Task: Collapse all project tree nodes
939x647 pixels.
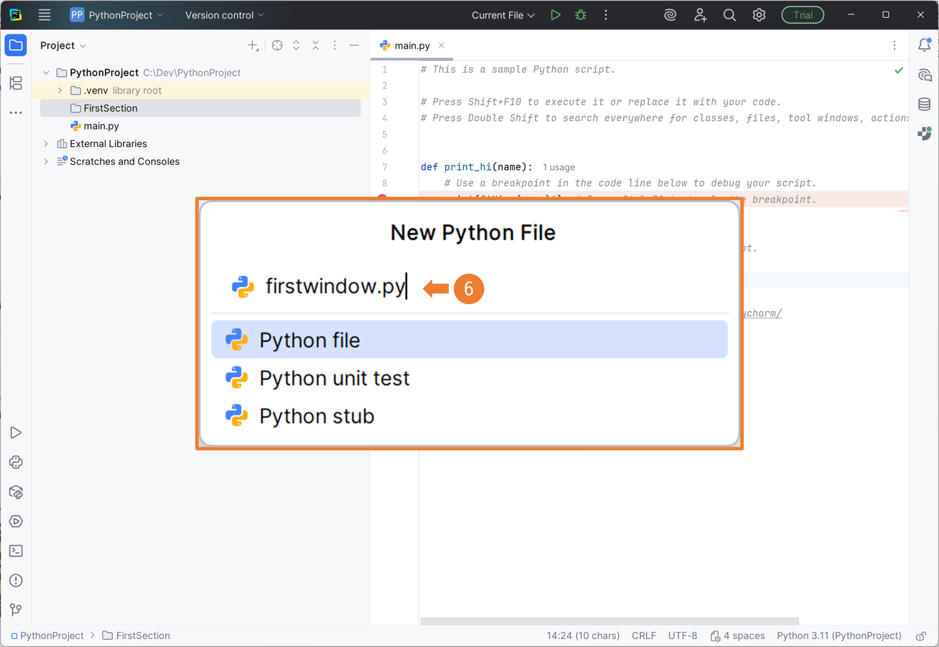Action: [x=316, y=46]
